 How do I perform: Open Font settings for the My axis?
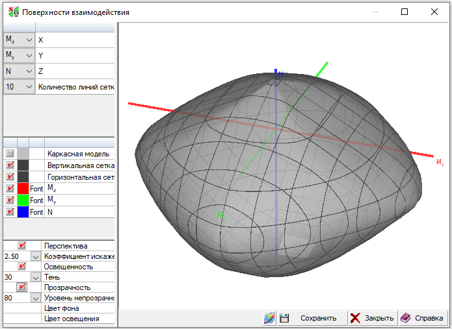coord(36,201)
